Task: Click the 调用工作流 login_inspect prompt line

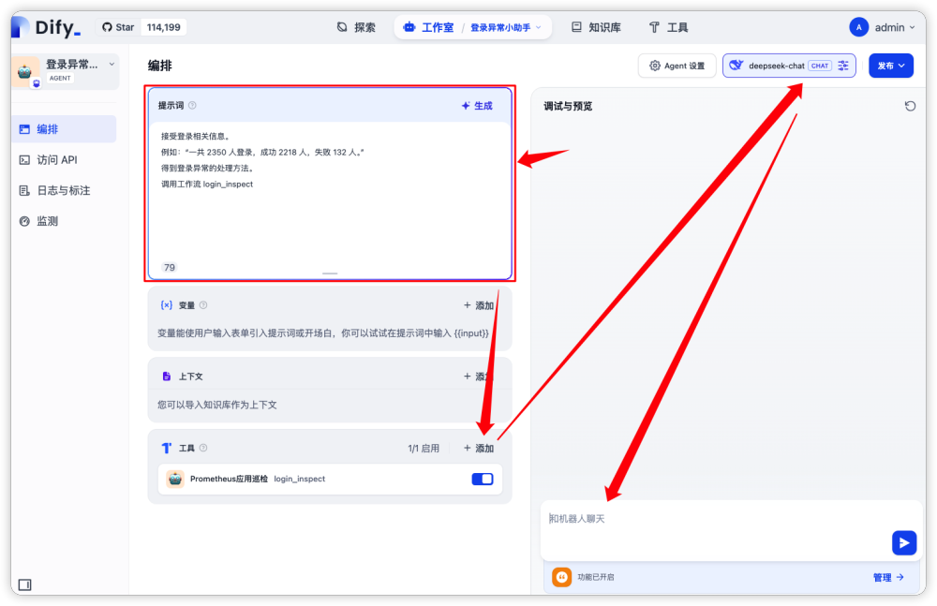Action: click(207, 185)
